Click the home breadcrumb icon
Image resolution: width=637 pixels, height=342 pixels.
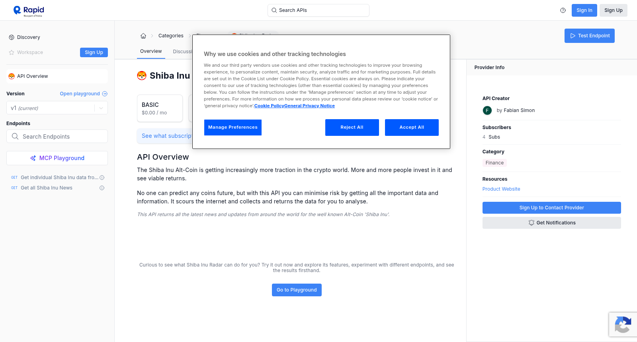143,36
